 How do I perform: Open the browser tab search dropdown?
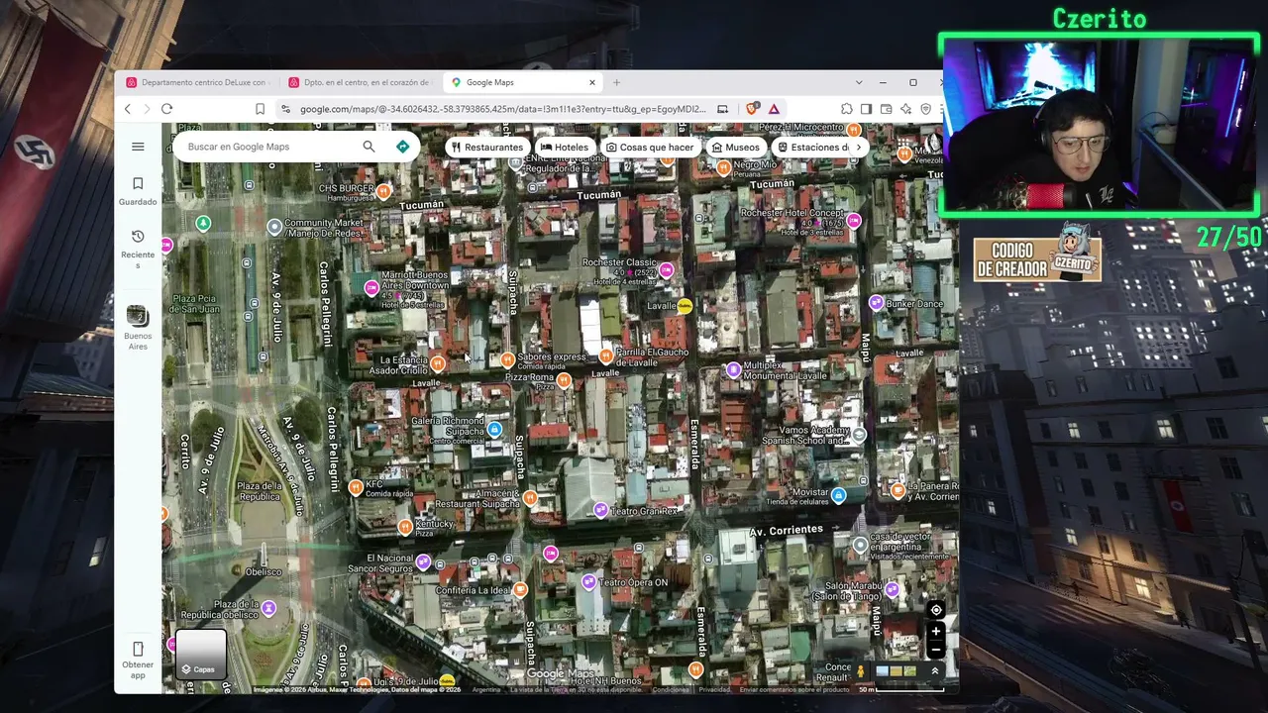pos(858,83)
